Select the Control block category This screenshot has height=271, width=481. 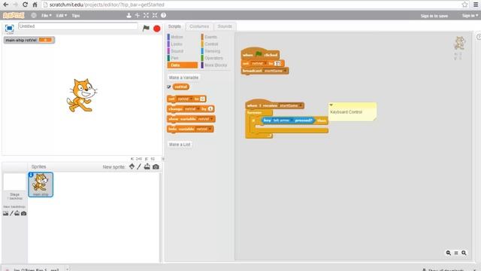point(211,44)
